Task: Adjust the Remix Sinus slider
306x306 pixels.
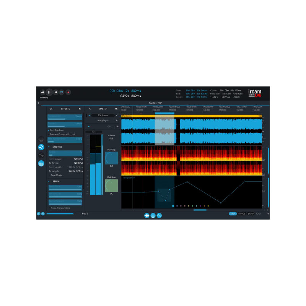Action: pyautogui.click(x=65, y=188)
